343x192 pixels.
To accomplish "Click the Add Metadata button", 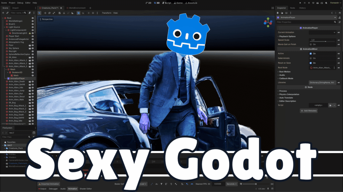I will [x=308, y=110].
